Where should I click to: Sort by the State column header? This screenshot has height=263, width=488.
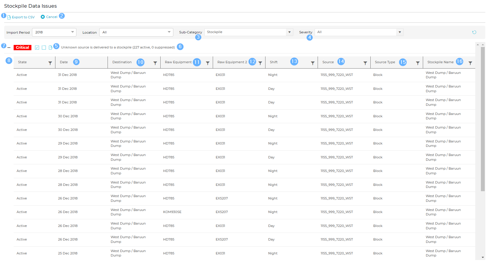[22, 62]
